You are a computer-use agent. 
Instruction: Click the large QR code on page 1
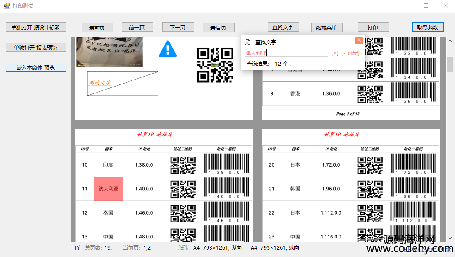tap(215, 65)
